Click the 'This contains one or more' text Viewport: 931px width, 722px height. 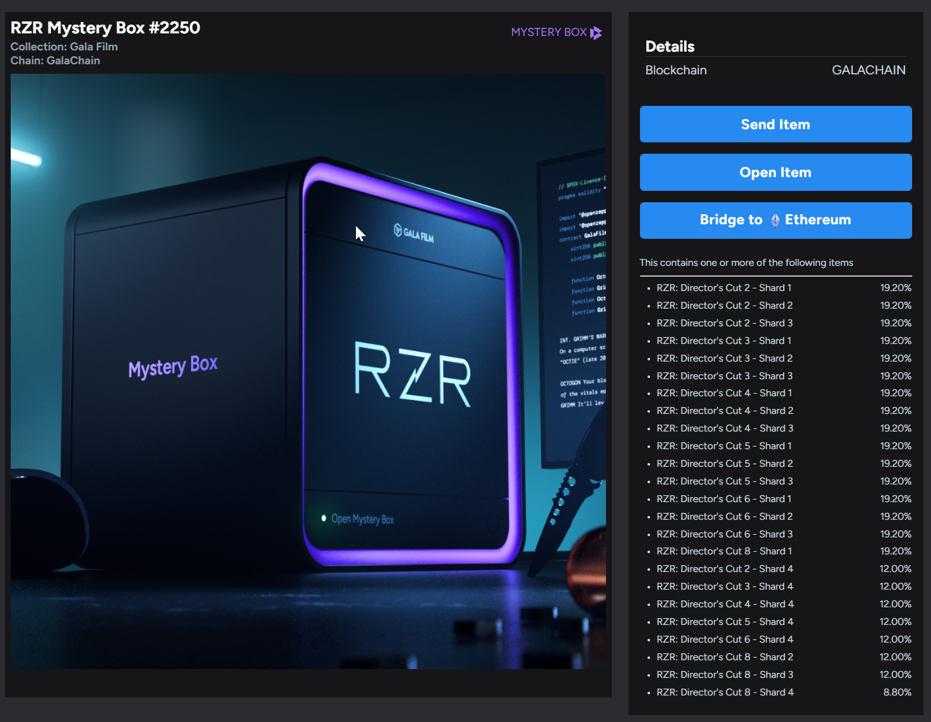coord(746,263)
